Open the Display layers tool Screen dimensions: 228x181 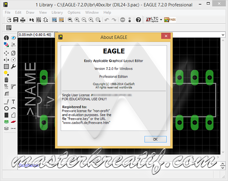(x=6, y=45)
